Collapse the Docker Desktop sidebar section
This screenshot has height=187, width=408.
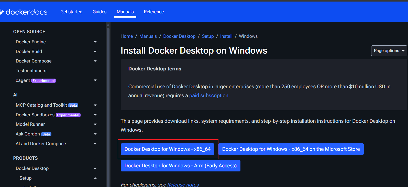tap(95, 168)
